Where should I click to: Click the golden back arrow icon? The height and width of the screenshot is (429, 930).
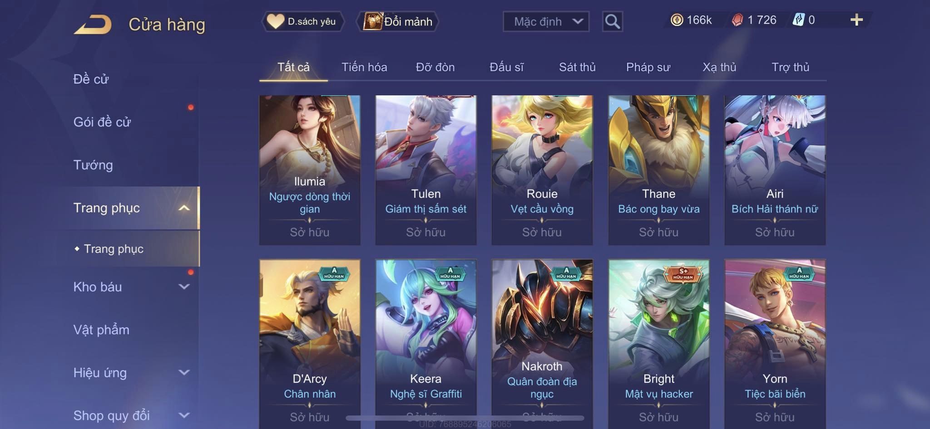[x=93, y=24]
